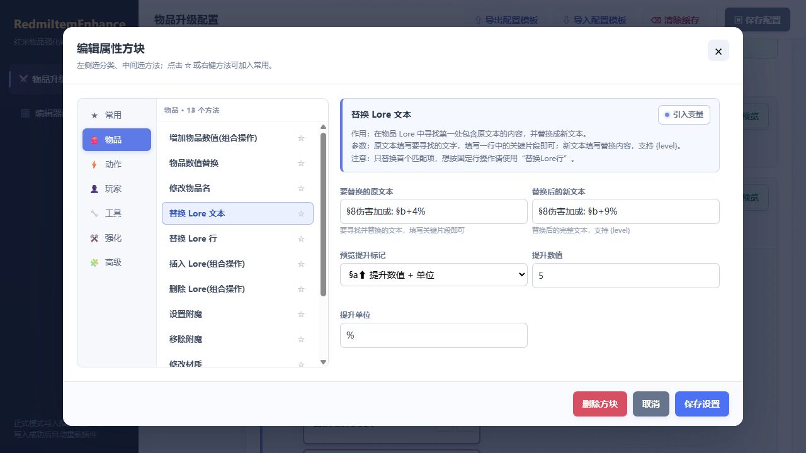Star the 物品数值替换 method
806x453 pixels.
coord(301,163)
